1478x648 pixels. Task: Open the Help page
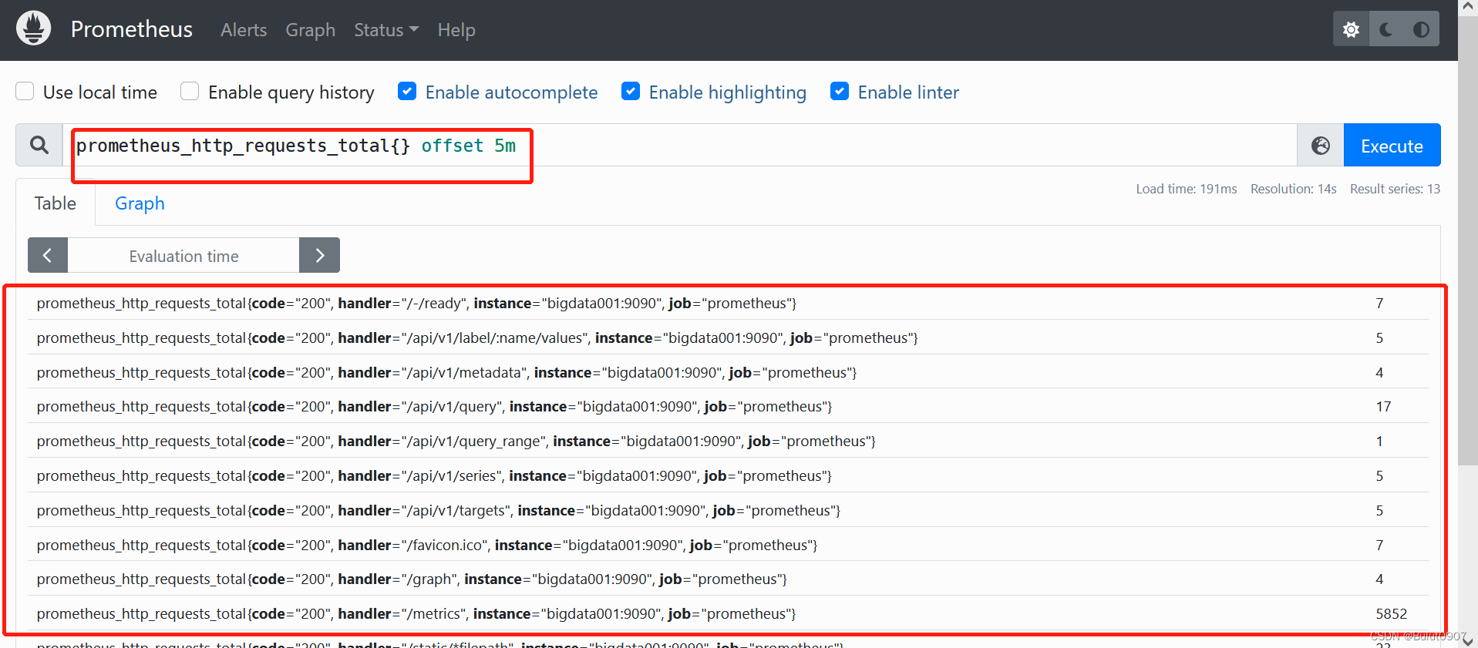click(x=456, y=30)
